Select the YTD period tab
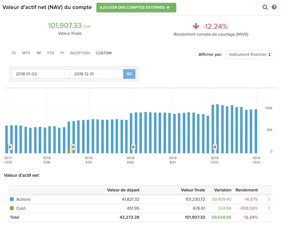The height and width of the screenshot is (228, 281). [50, 53]
